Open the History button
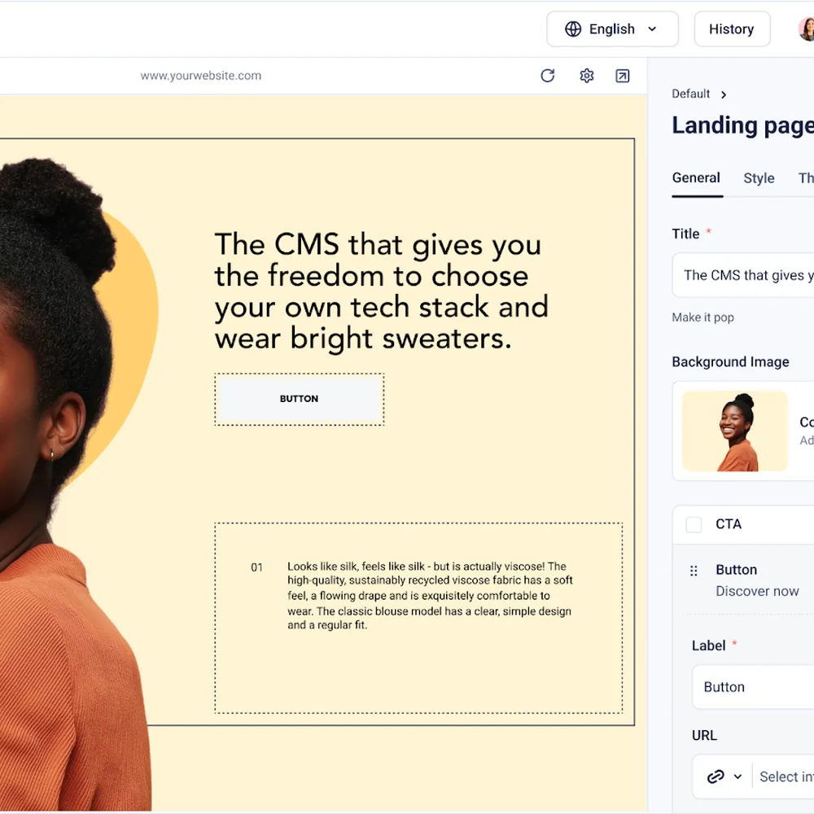 732,29
